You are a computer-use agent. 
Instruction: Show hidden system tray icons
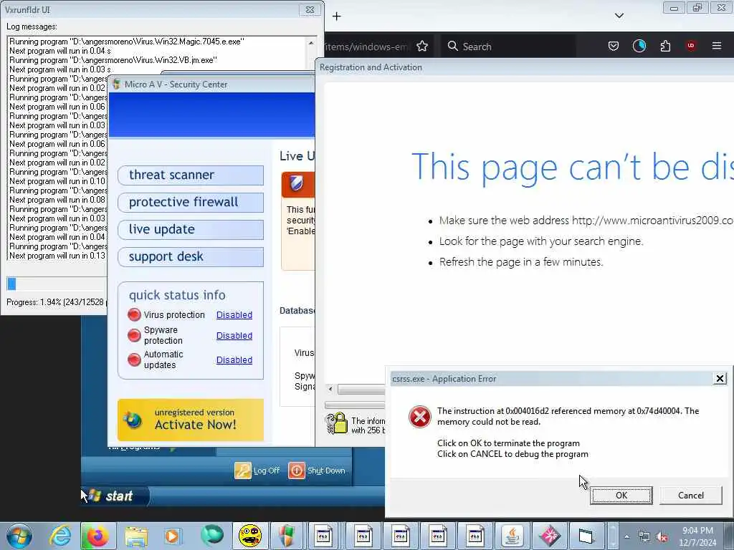(626, 537)
